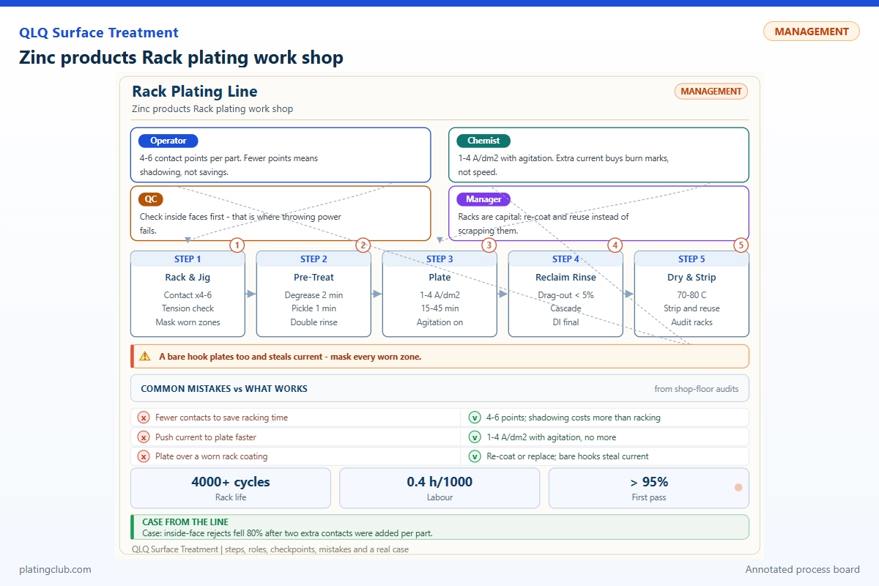The image size is (879, 586).
Task: Click the warning triangle icon in the bare hook alert
Action: tap(145, 357)
